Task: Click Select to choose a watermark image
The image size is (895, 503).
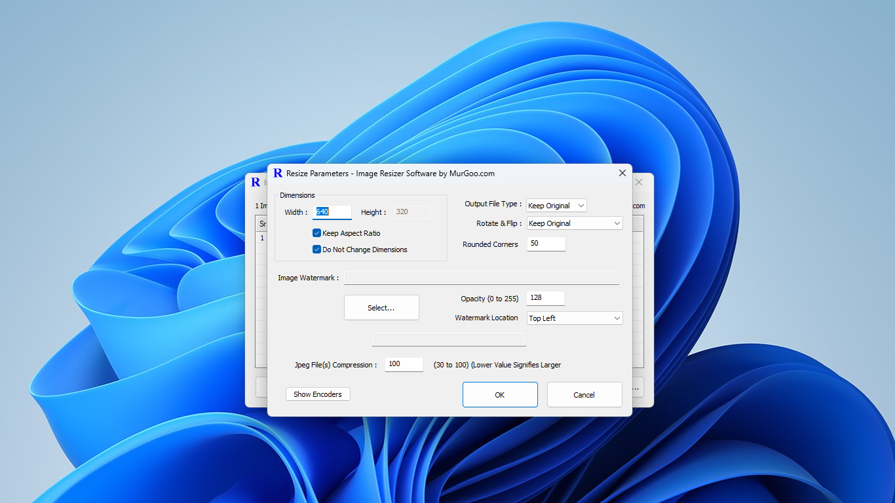Action: click(x=381, y=307)
